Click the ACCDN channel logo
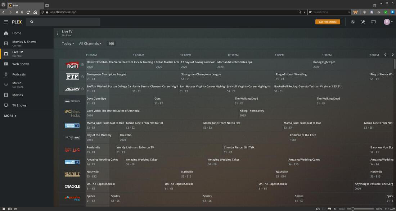Image resolution: width=396 pixels, height=211 pixels. point(72,89)
